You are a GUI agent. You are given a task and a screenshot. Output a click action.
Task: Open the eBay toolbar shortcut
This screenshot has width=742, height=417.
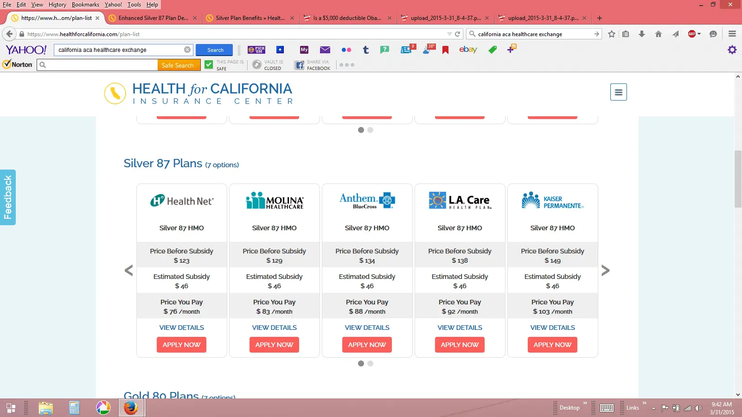click(468, 50)
